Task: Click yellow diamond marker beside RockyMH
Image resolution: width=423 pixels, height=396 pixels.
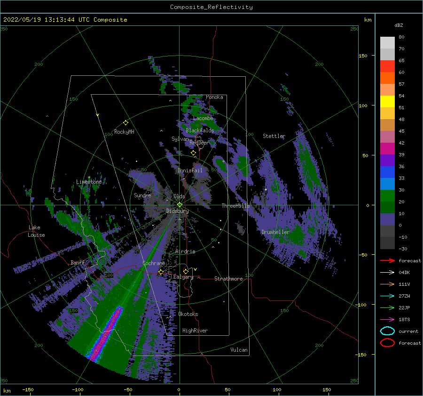Action: [125, 123]
